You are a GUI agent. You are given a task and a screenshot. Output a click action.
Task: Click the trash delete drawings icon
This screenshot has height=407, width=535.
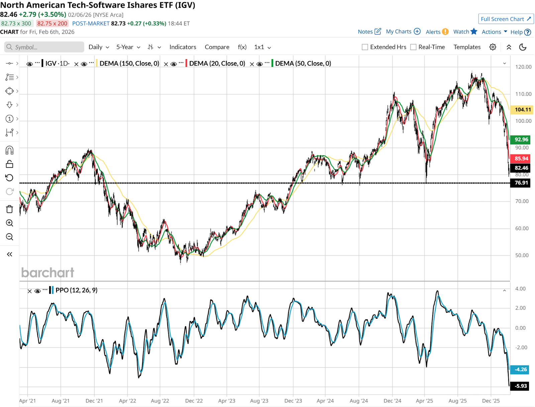coord(9,209)
